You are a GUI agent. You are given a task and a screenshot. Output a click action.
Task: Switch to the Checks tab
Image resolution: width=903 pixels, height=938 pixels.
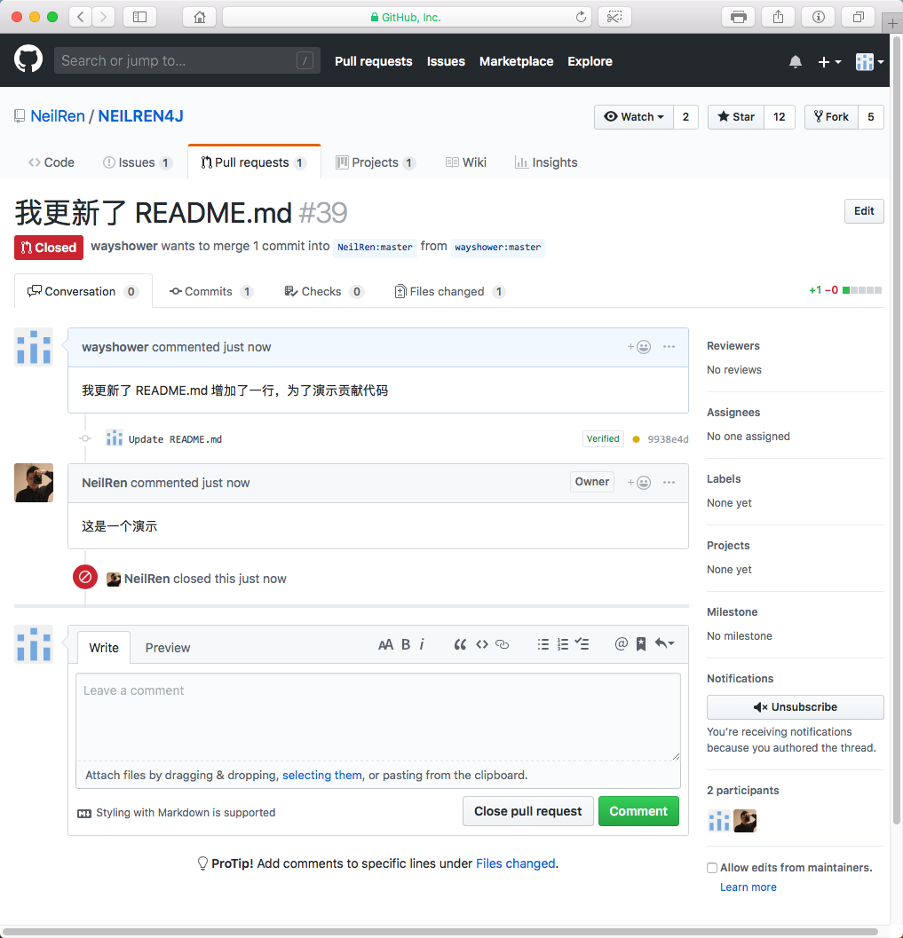(x=324, y=291)
